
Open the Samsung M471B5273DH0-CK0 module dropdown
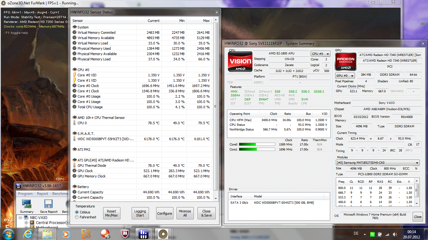coord(378,163)
